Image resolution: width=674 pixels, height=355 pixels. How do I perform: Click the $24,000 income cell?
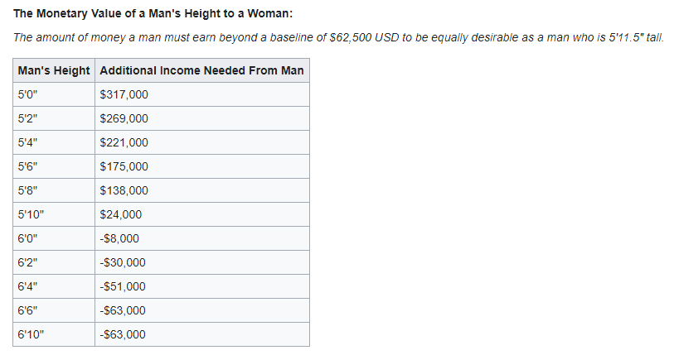tap(202, 214)
